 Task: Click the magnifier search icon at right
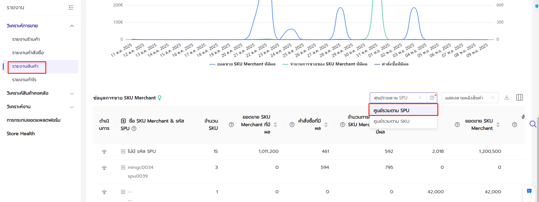coord(533,124)
